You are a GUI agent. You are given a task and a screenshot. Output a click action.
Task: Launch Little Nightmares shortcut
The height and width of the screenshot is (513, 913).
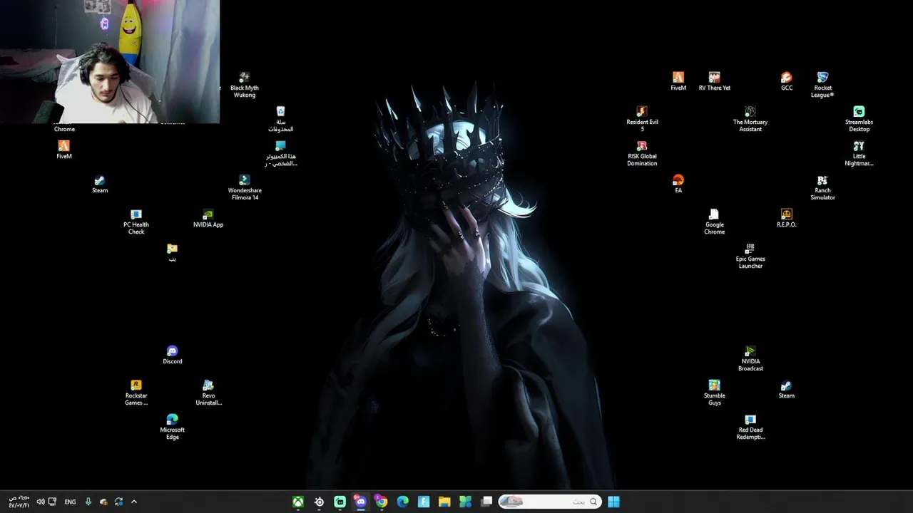tap(859, 152)
